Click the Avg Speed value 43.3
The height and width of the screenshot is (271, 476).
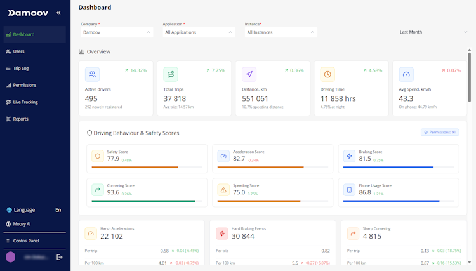pos(406,98)
